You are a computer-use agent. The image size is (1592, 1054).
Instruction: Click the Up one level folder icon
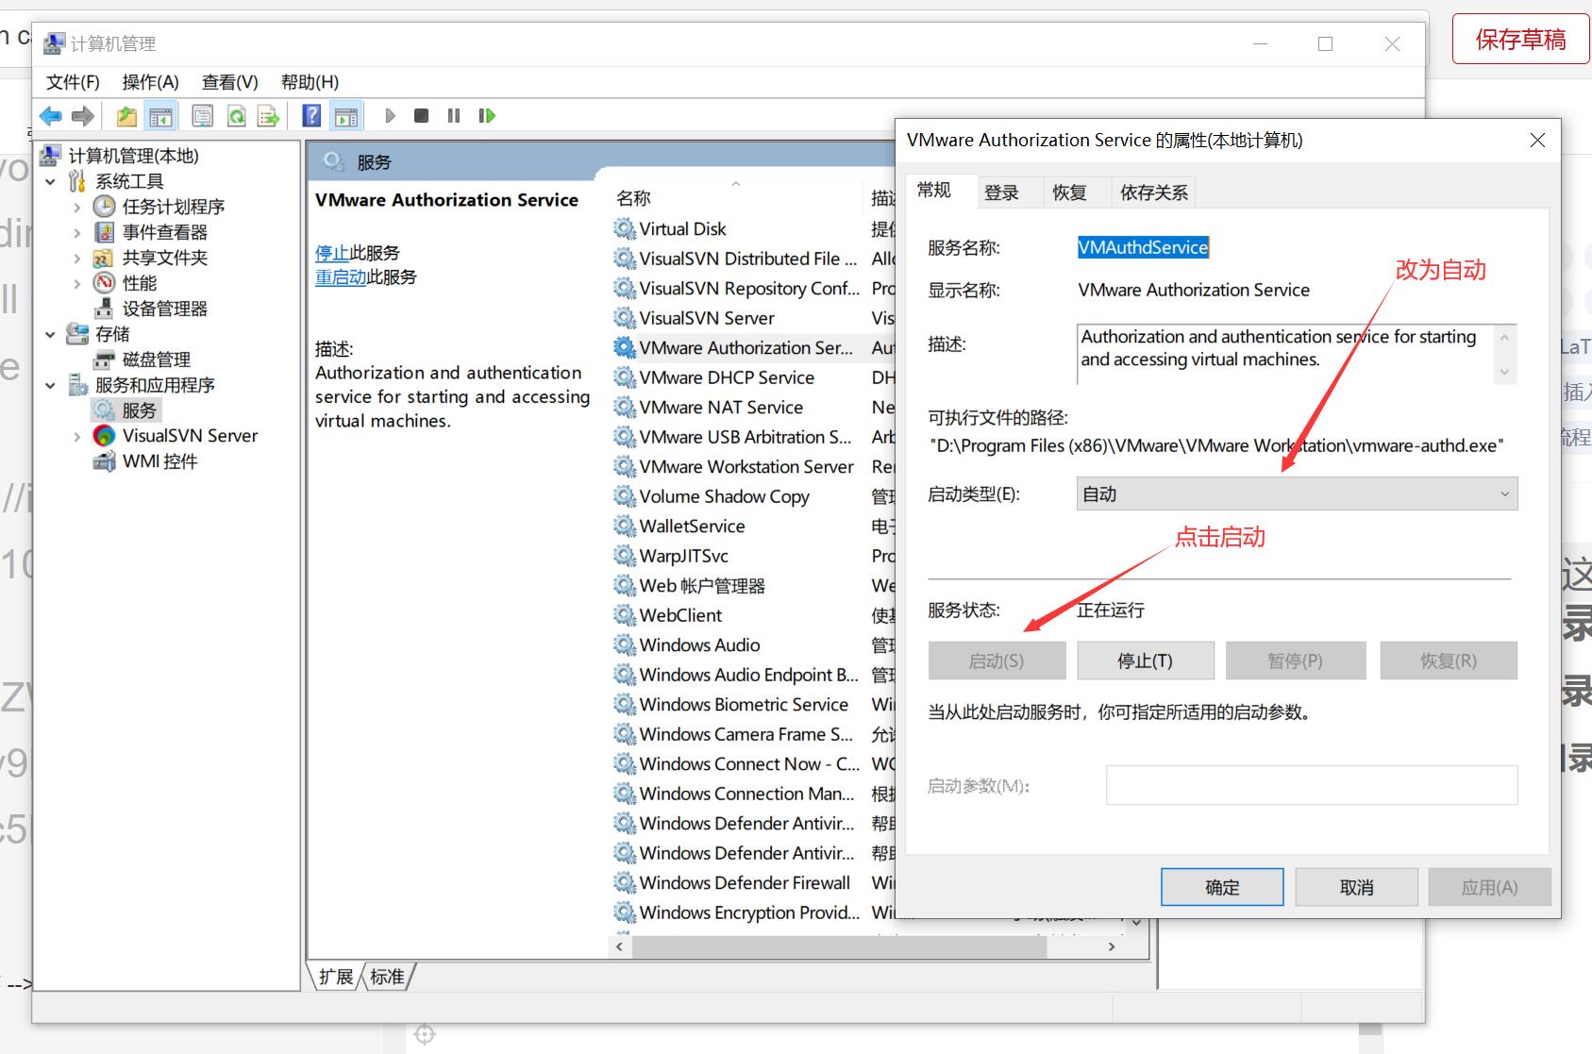click(126, 116)
